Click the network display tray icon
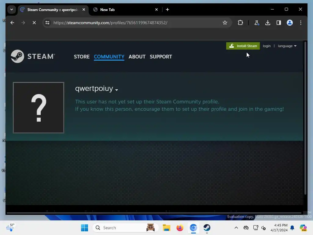The image size is (313, 235). pyautogui.click(x=256, y=228)
